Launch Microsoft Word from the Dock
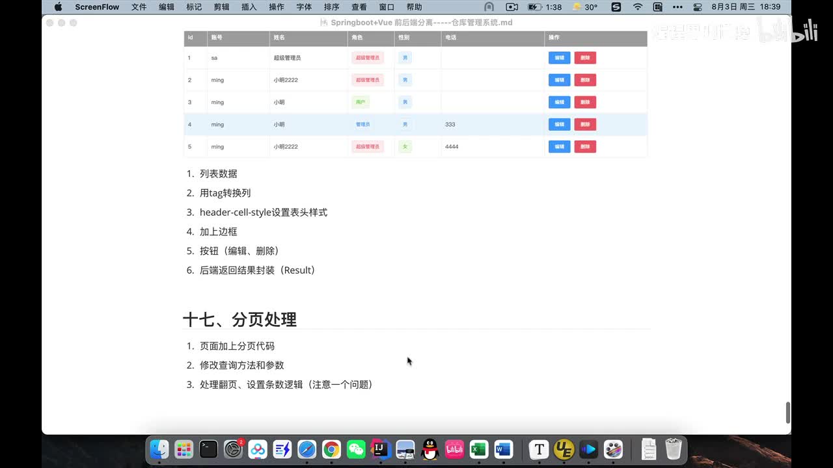Viewport: 833px width, 468px height. 504,449
